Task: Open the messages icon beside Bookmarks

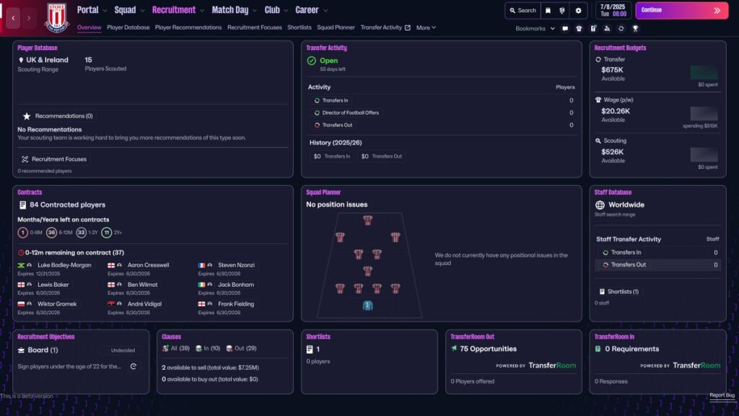Action: coord(565,27)
